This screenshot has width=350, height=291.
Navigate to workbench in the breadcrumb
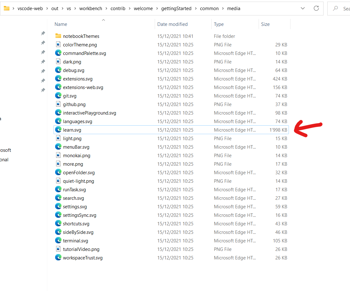point(91,9)
